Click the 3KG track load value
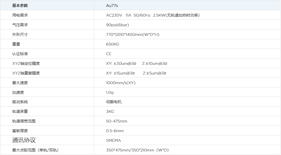This screenshot has height=155, width=281. coord(110,111)
